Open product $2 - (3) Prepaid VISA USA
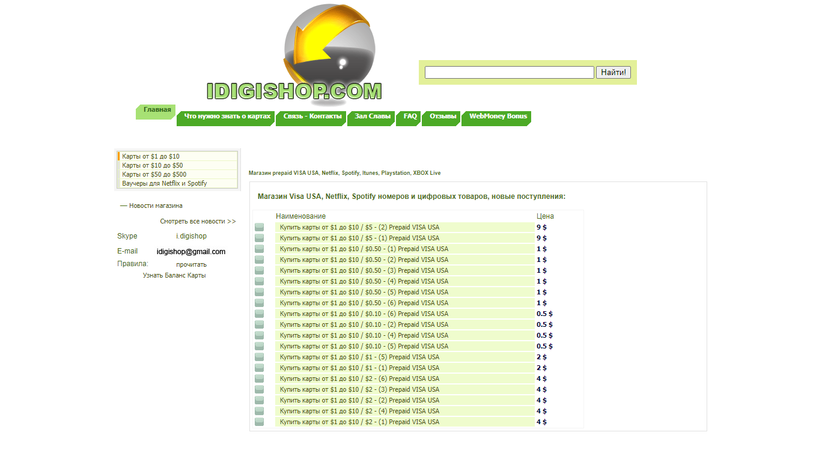Screen dimensions: 825x450 359,389
